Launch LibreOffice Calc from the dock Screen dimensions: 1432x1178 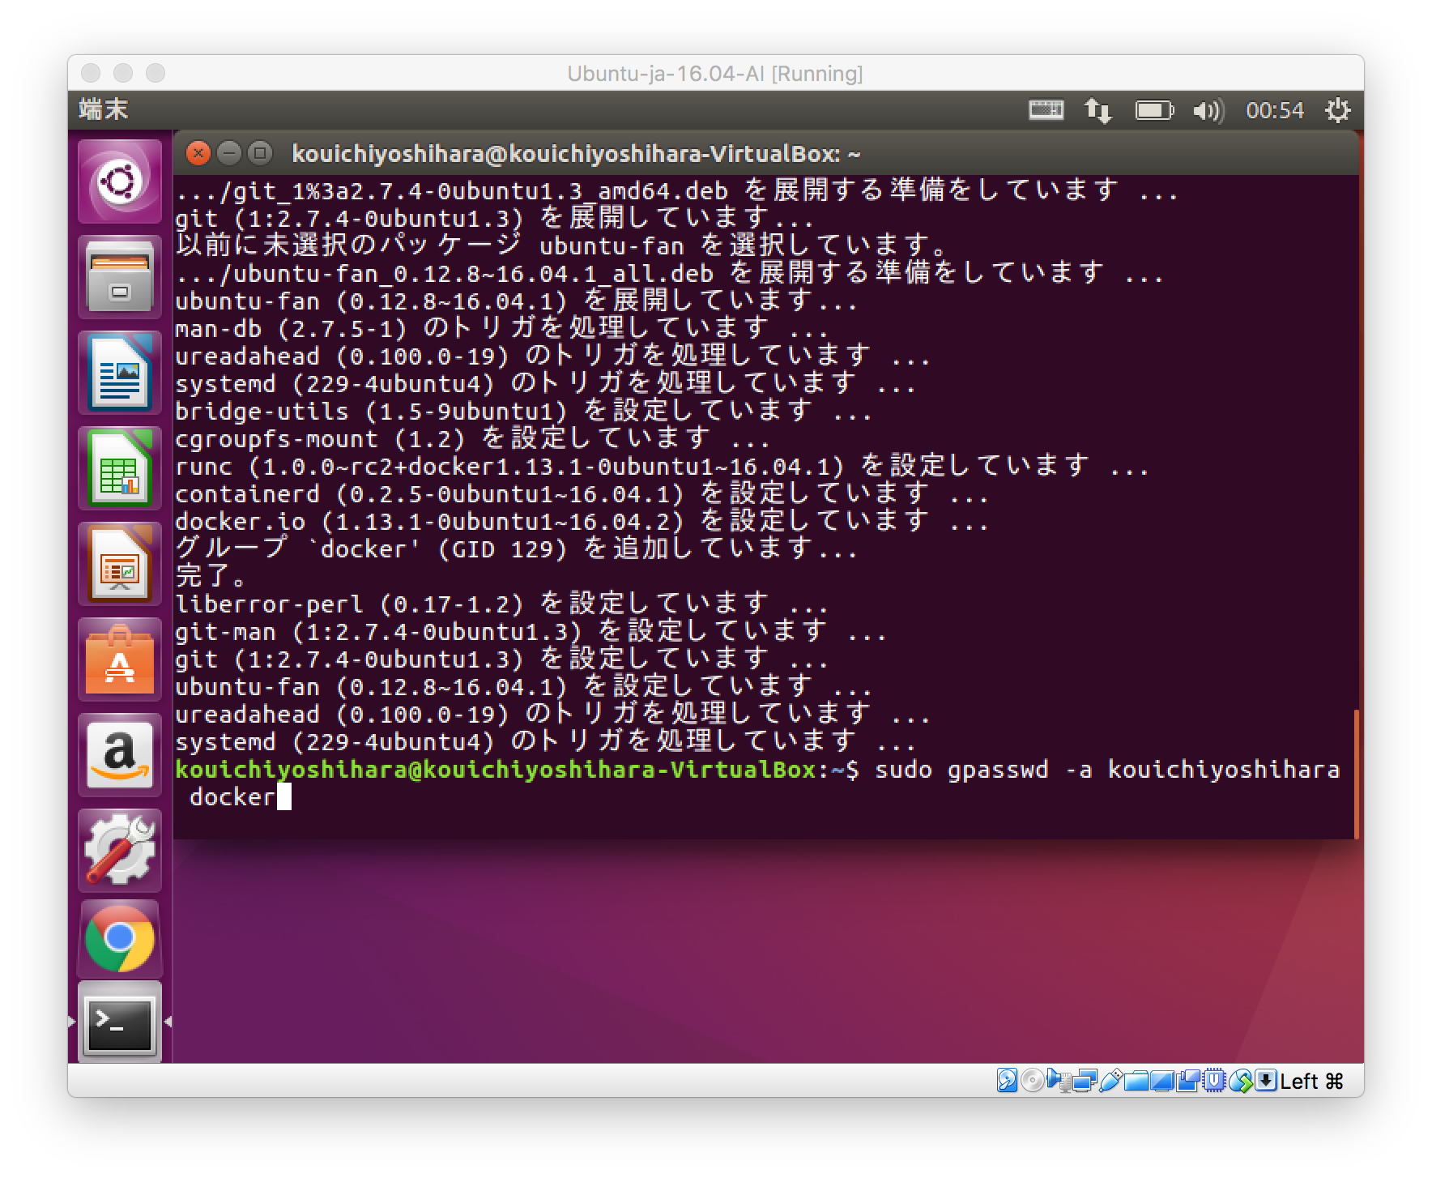[x=120, y=467]
